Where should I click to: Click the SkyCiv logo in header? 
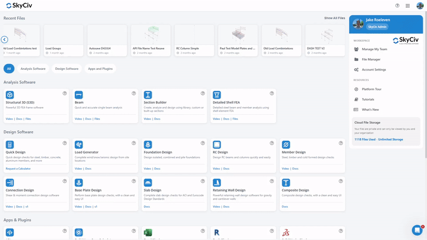(19, 5)
